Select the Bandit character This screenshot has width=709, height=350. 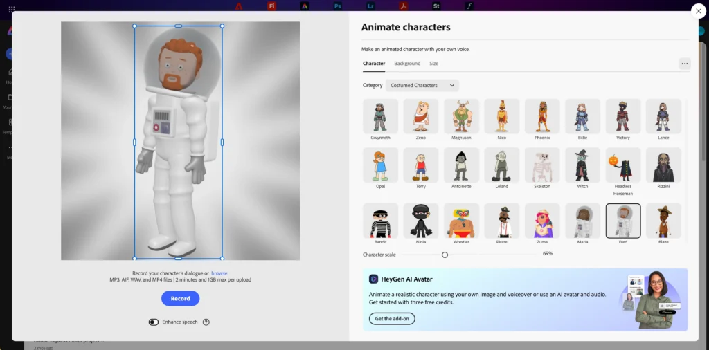click(380, 221)
